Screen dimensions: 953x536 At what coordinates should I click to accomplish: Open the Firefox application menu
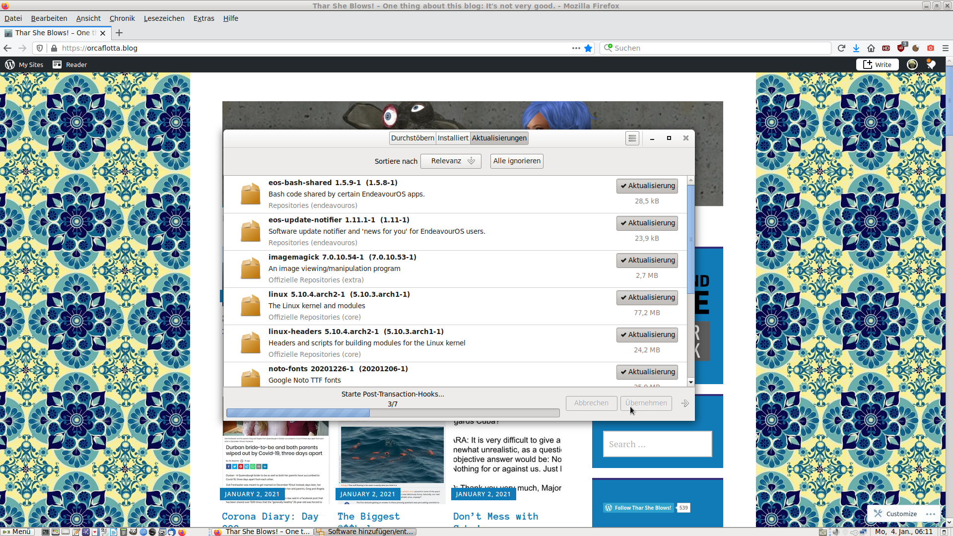click(946, 48)
